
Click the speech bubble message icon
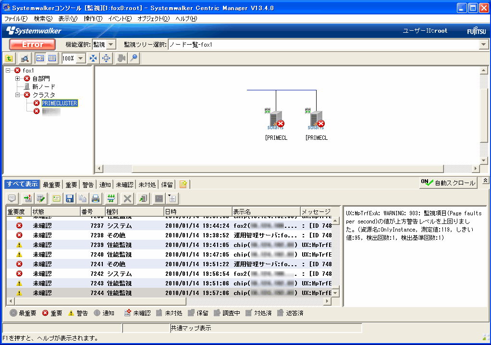pos(12,198)
